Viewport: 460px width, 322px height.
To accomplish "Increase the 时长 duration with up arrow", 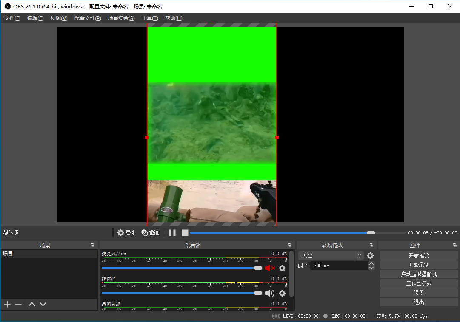I will [371, 263].
